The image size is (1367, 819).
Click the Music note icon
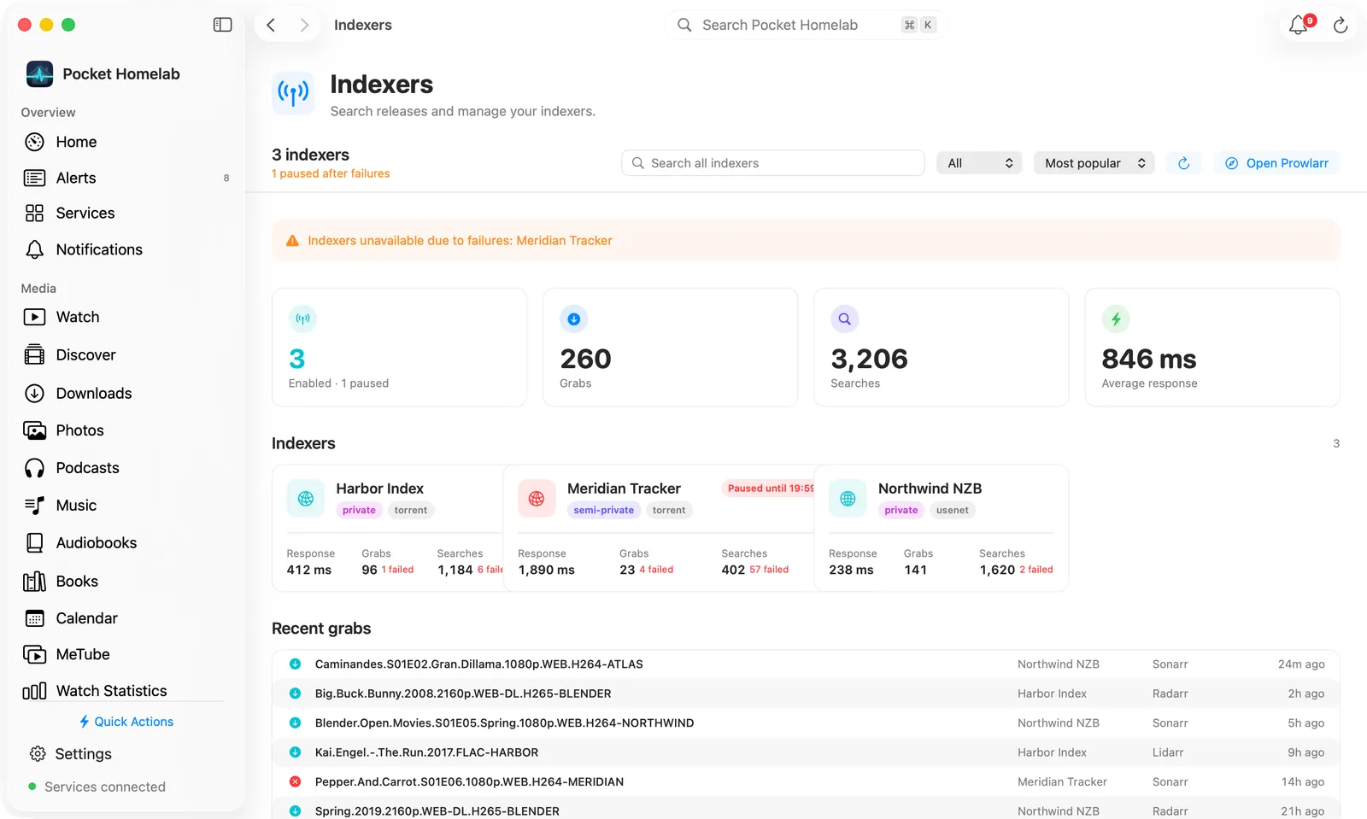tap(34, 506)
